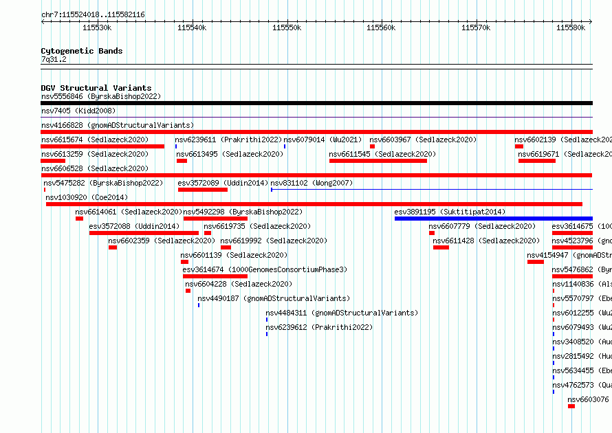This screenshot has width=612, height=433.
Task: Click the blue esv3891195 variant bar
Action: [494, 219]
